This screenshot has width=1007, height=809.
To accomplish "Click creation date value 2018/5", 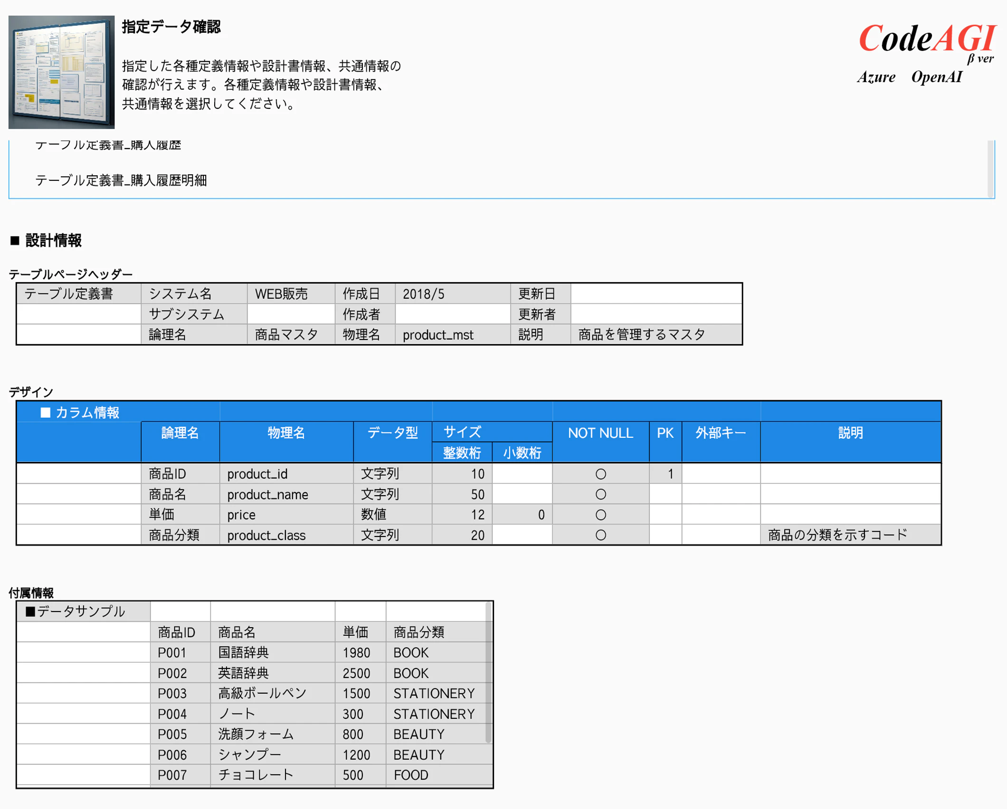I will tap(453, 294).
